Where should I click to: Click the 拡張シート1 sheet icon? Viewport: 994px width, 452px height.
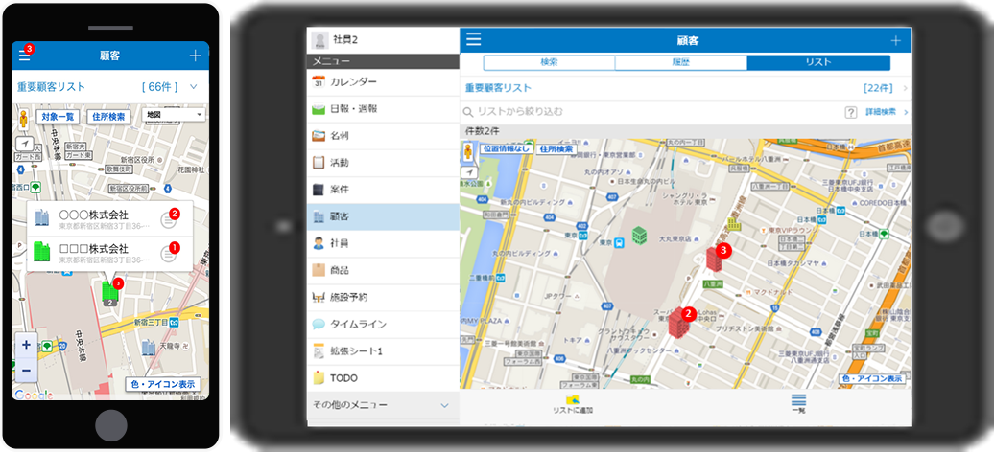(x=319, y=350)
